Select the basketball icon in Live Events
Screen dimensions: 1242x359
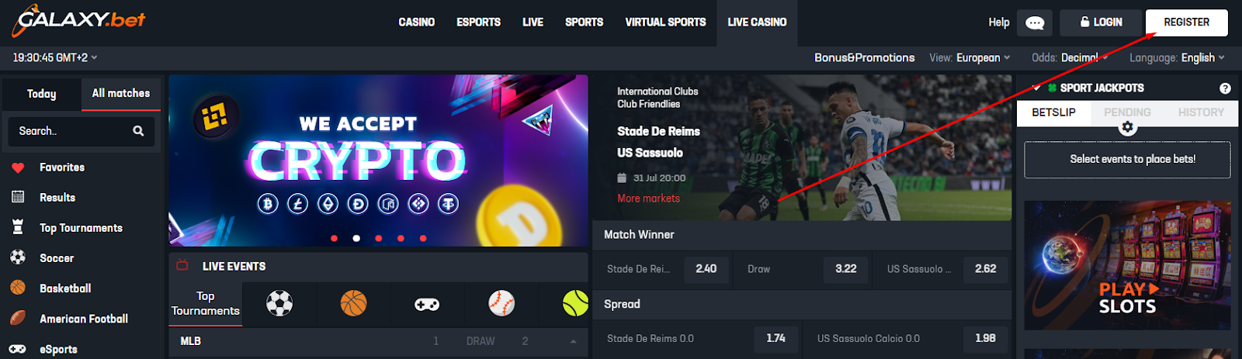tap(353, 303)
